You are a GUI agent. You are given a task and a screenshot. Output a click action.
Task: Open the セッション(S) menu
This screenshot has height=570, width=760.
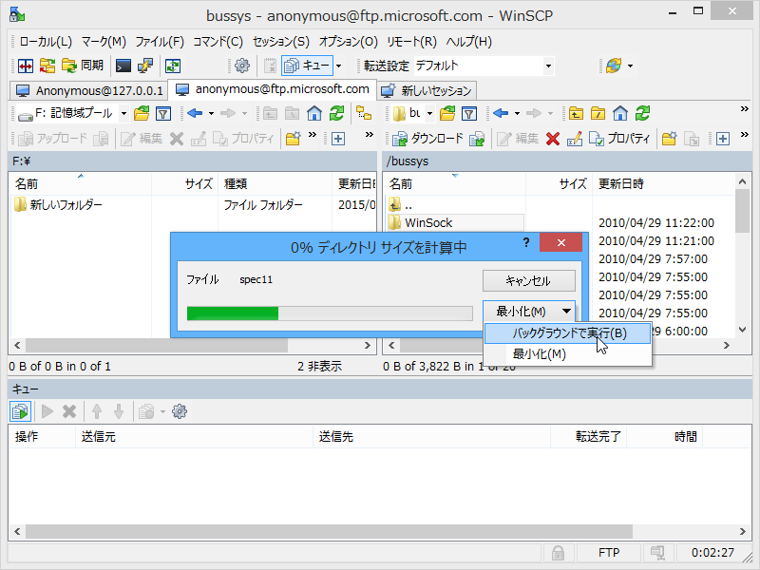pyautogui.click(x=281, y=42)
